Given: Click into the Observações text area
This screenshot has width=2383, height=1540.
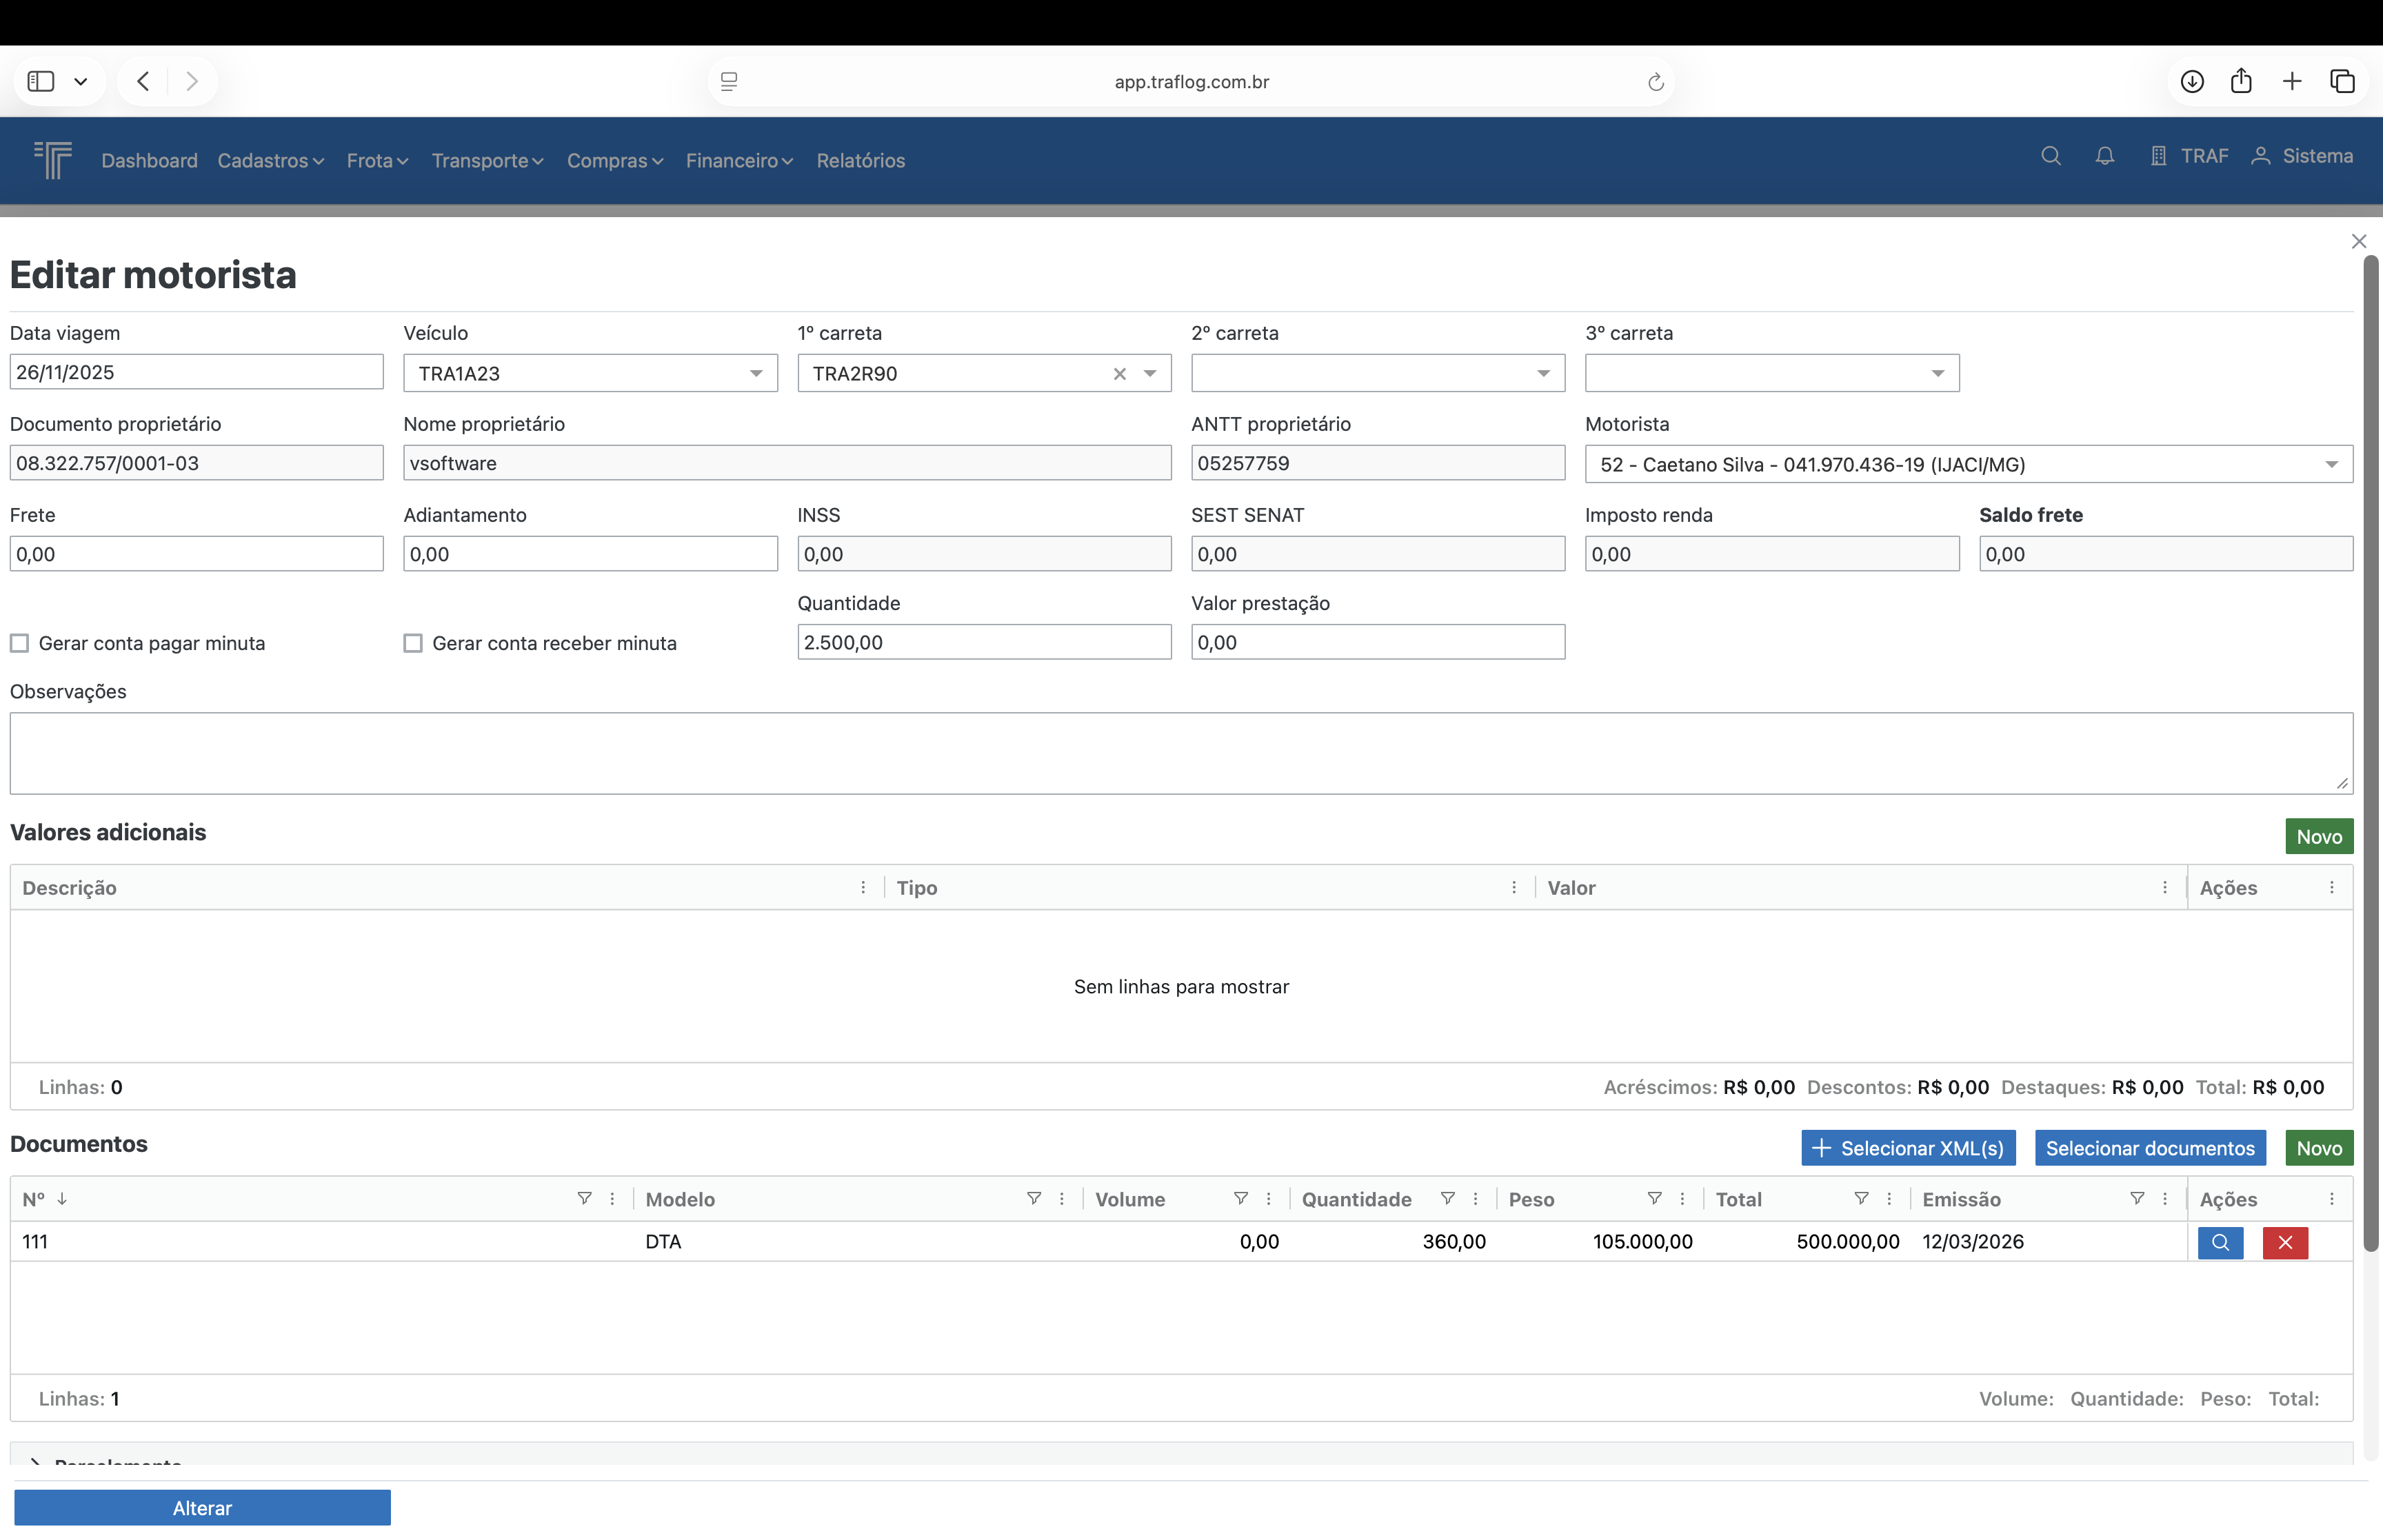Looking at the screenshot, I should pos(1180,753).
